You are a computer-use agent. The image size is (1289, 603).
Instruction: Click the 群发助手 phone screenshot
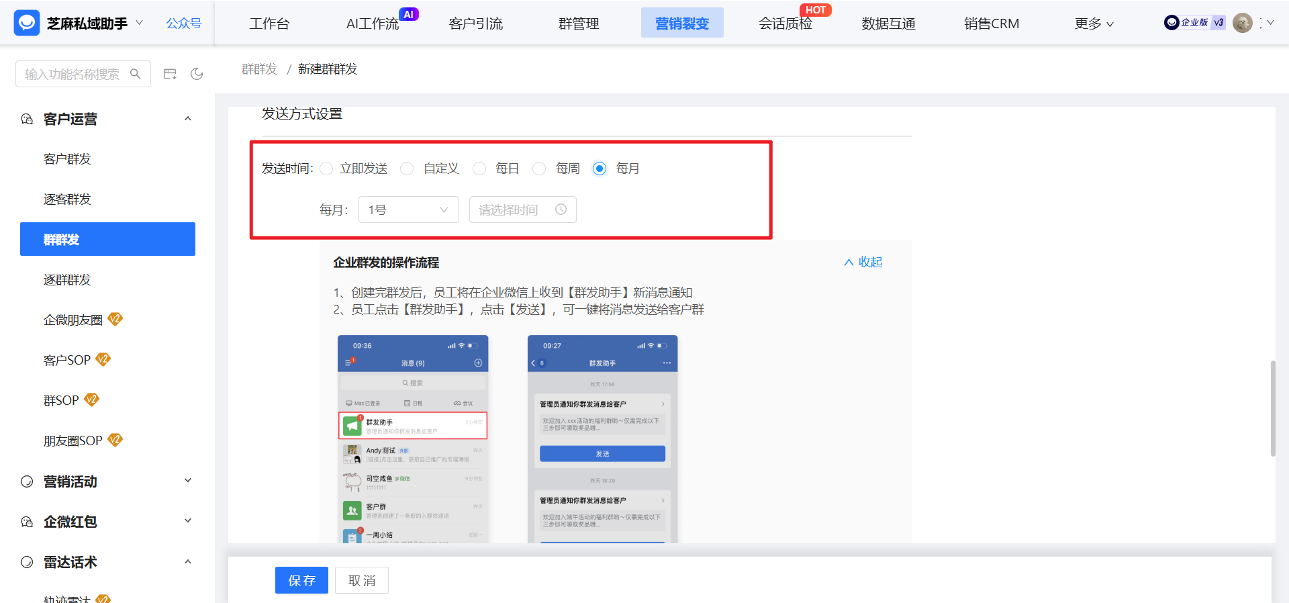pyautogui.click(x=603, y=439)
